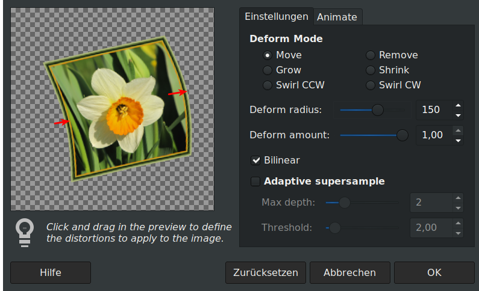Increase Deform radius with up arrow
The image size is (479, 291).
[x=459, y=105]
